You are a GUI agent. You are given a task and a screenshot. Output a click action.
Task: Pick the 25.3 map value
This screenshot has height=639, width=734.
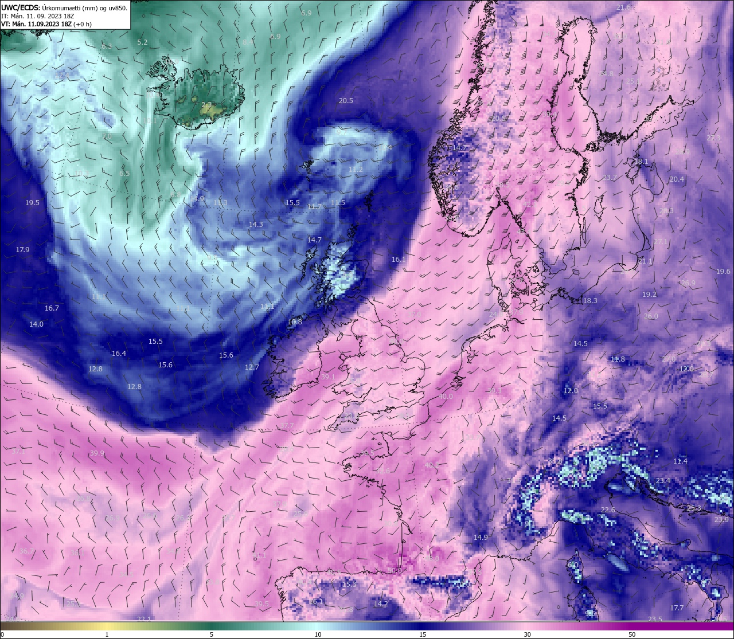[694, 508]
